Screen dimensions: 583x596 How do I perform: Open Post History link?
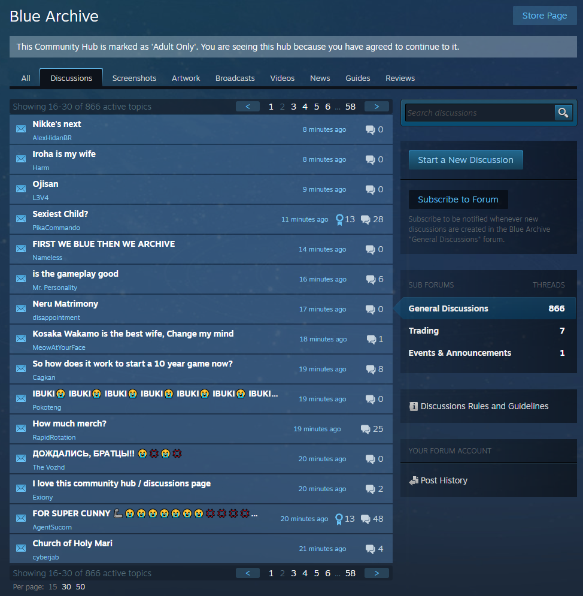444,481
